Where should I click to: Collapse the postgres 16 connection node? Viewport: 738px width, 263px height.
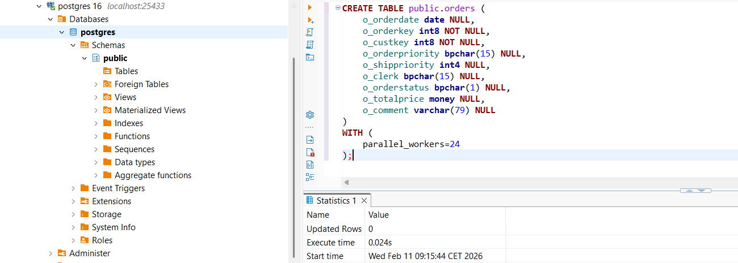pyautogui.click(x=39, y=6)
